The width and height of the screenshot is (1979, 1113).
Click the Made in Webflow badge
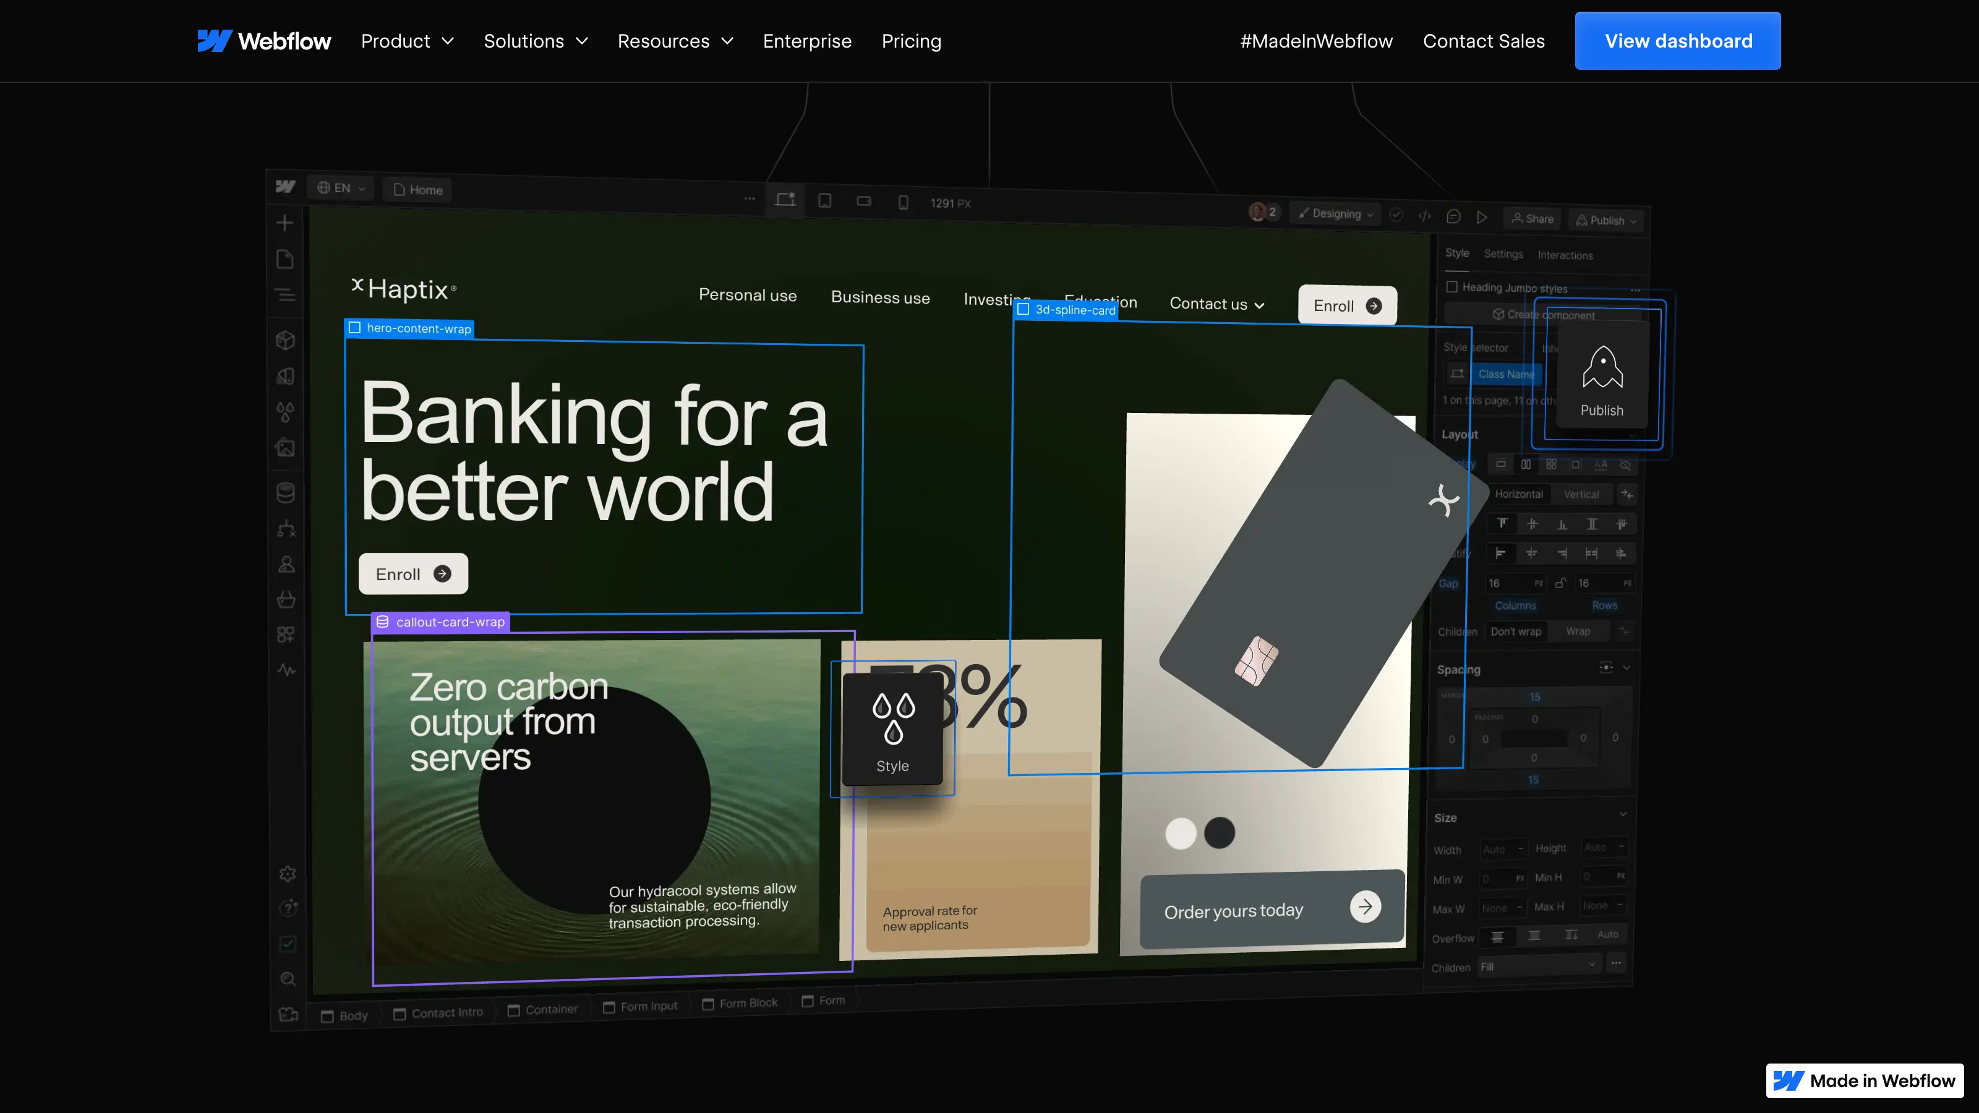click(1865, 1081)
